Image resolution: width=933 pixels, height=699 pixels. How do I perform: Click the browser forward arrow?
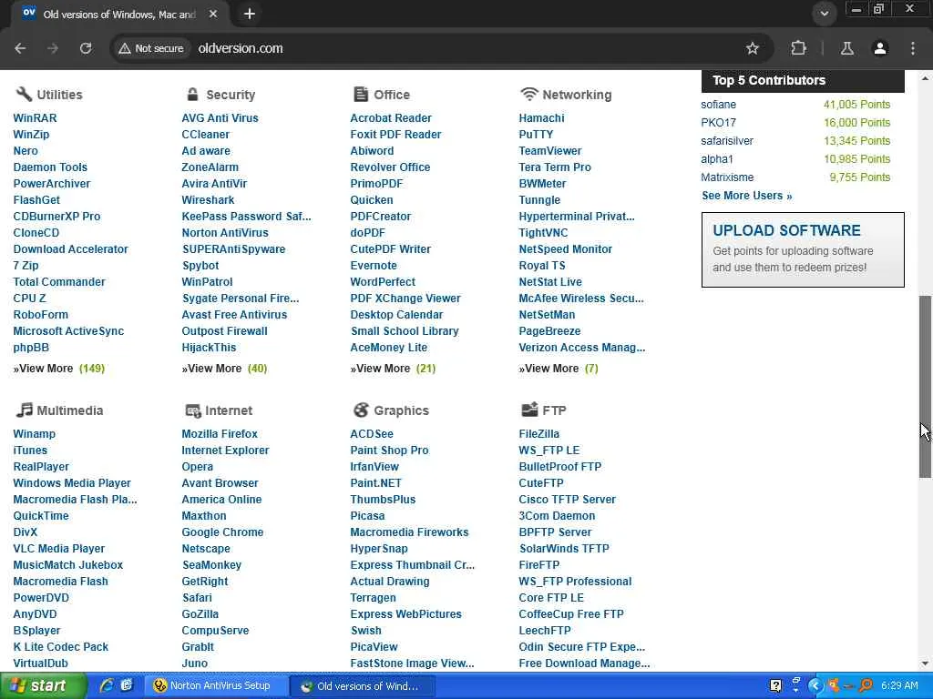(53, 48)
